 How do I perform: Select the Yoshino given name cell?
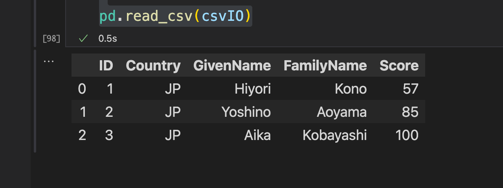246,112
